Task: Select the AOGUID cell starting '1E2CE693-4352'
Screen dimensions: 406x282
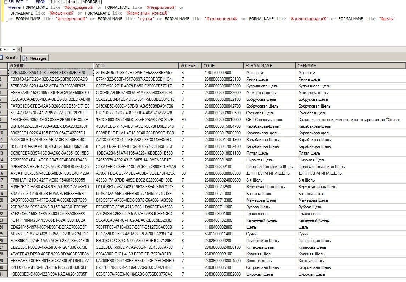Action: click(50, 120)
